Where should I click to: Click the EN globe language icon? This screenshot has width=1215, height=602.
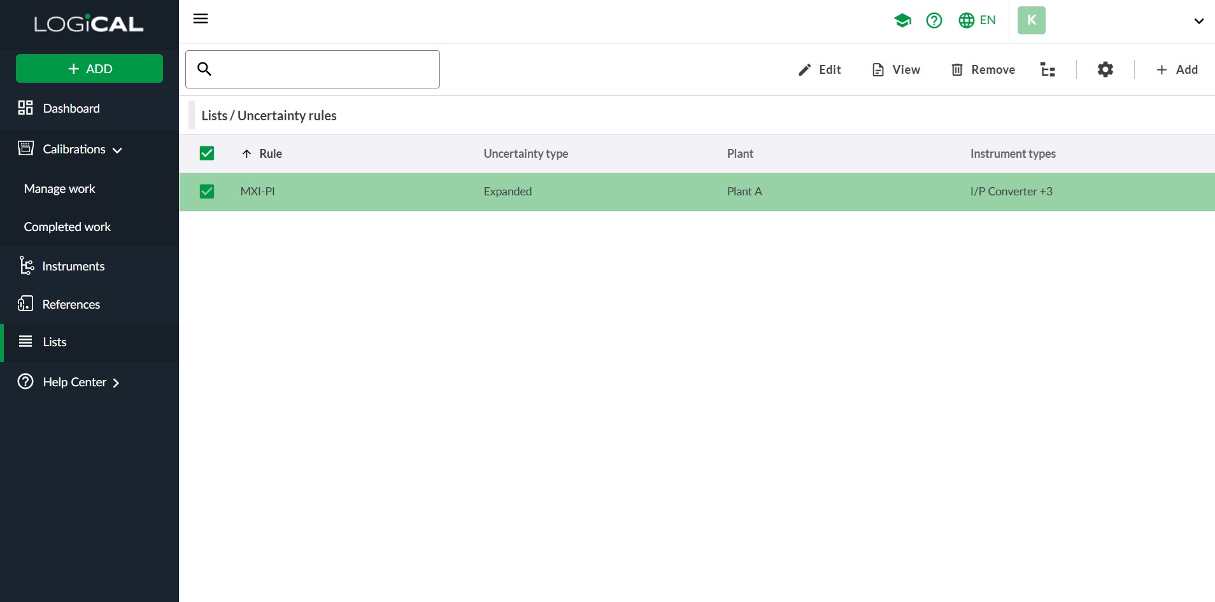coord(965,20)
